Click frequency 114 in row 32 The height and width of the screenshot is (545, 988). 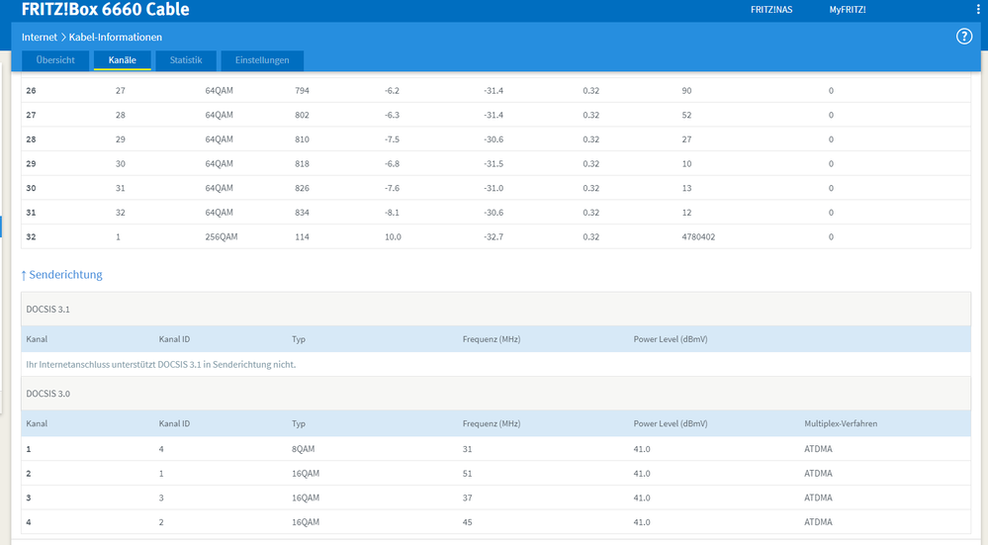302,237
